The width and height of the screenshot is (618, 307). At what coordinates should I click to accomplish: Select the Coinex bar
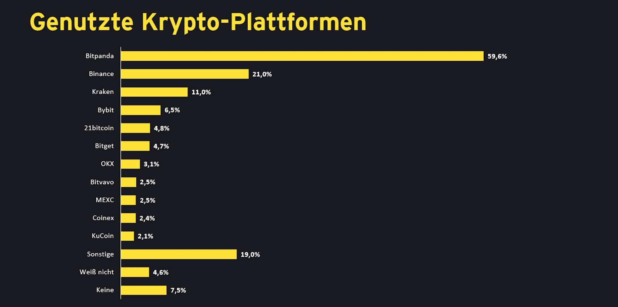click(128, 218)
